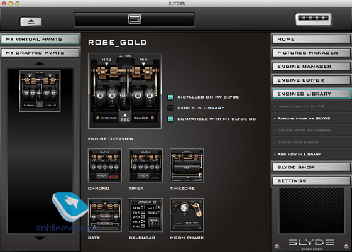Click the dark mesh preview panel above the logo

click(312, 211)
